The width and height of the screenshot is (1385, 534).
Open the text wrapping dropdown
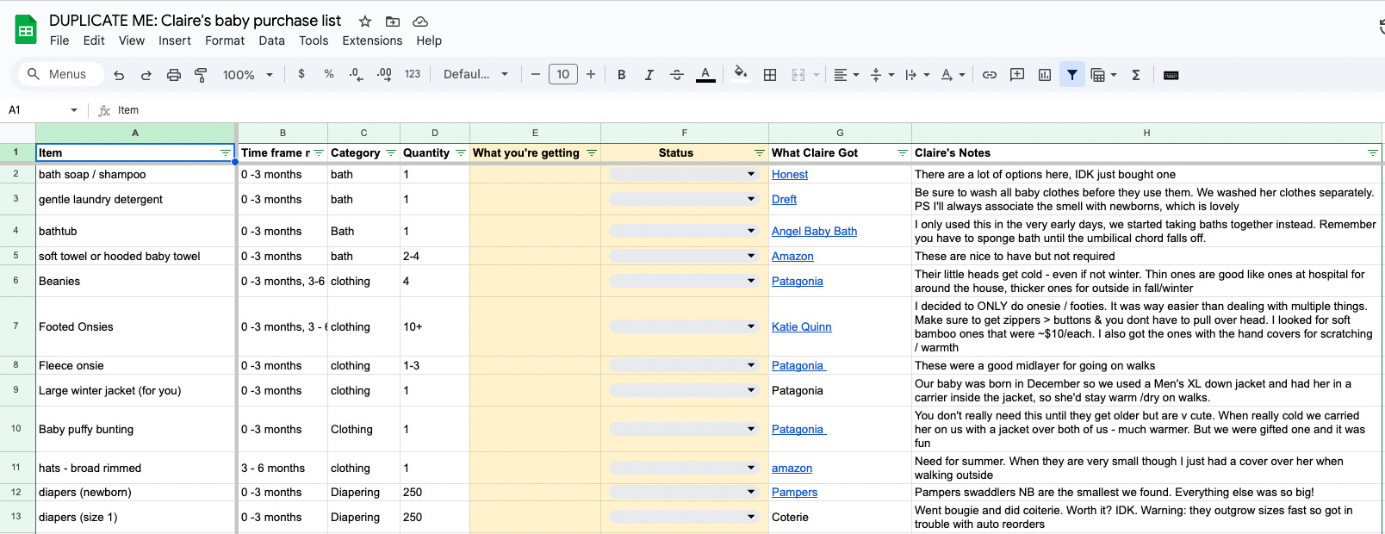click(917, 75)
